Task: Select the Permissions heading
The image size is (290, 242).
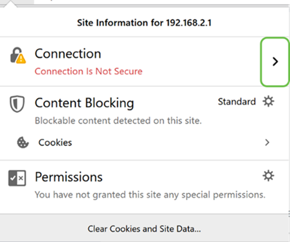Action: tap(68, 177)
